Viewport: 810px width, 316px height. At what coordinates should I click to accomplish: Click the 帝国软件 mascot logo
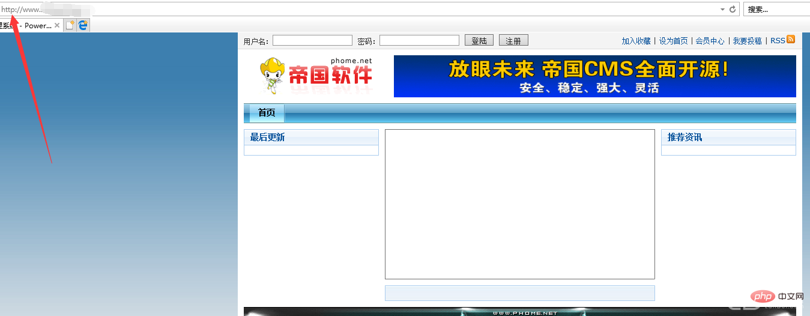[316, 76]
